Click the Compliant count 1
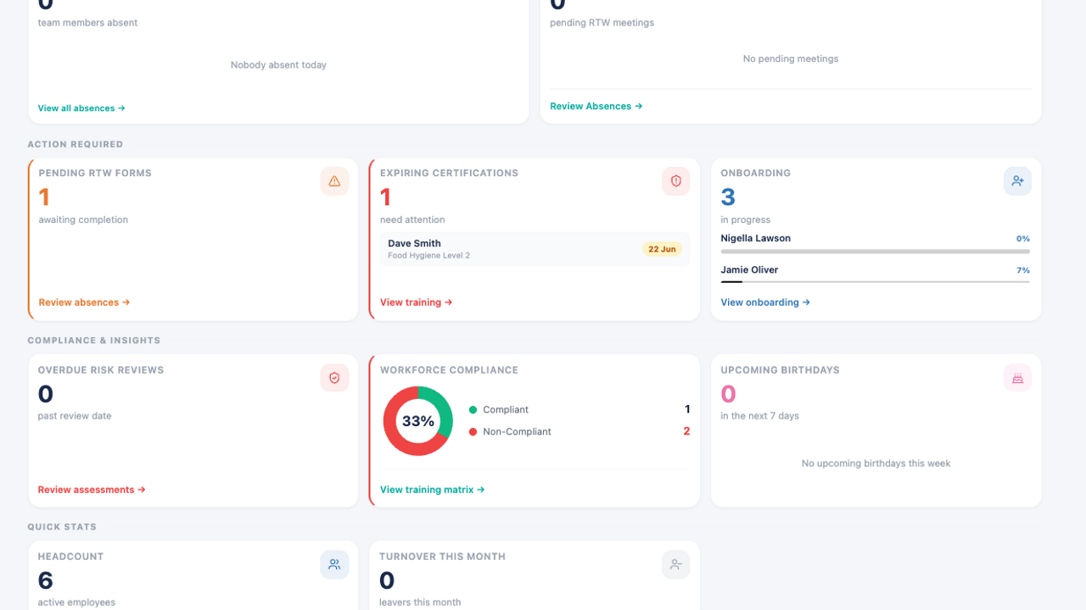The height and width of the screenshot is (610, 1086). pos(687,409)
